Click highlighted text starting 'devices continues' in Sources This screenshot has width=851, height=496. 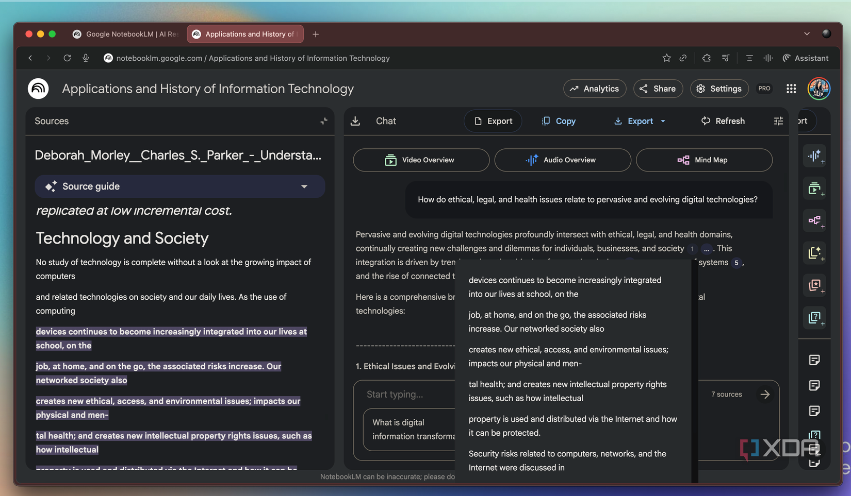point(171,338)
